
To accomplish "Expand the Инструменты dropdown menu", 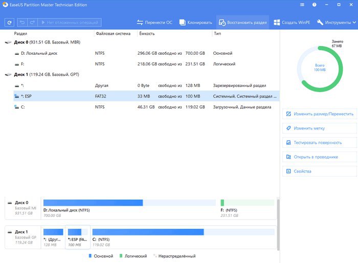I will point(337,23).
